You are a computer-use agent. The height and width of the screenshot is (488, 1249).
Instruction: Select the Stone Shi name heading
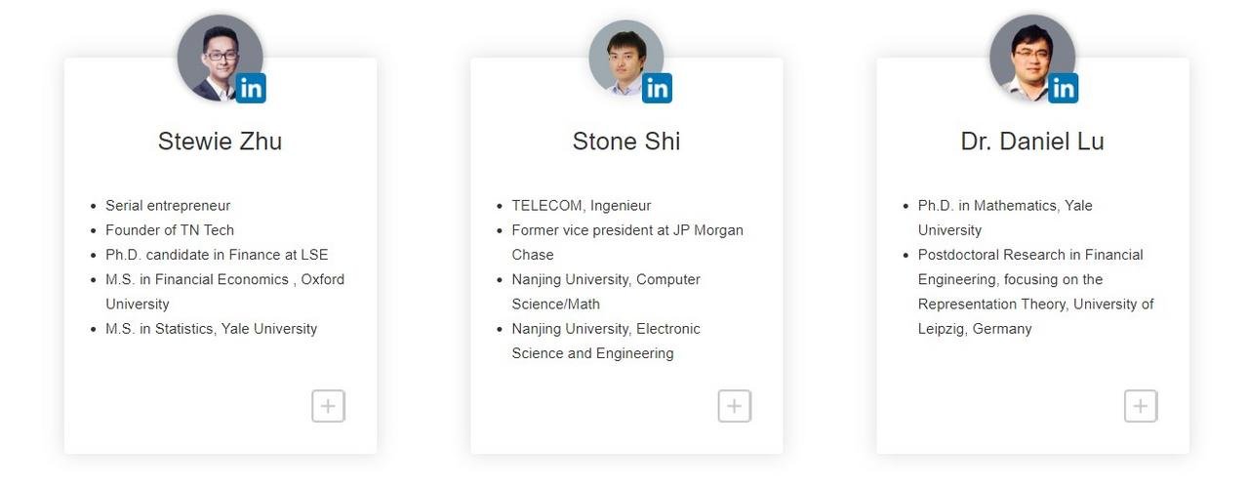pos(626,142)
